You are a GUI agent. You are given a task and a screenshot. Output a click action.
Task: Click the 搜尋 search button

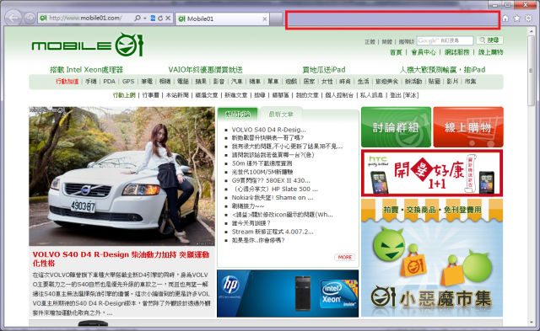click(x=489, y=40)
